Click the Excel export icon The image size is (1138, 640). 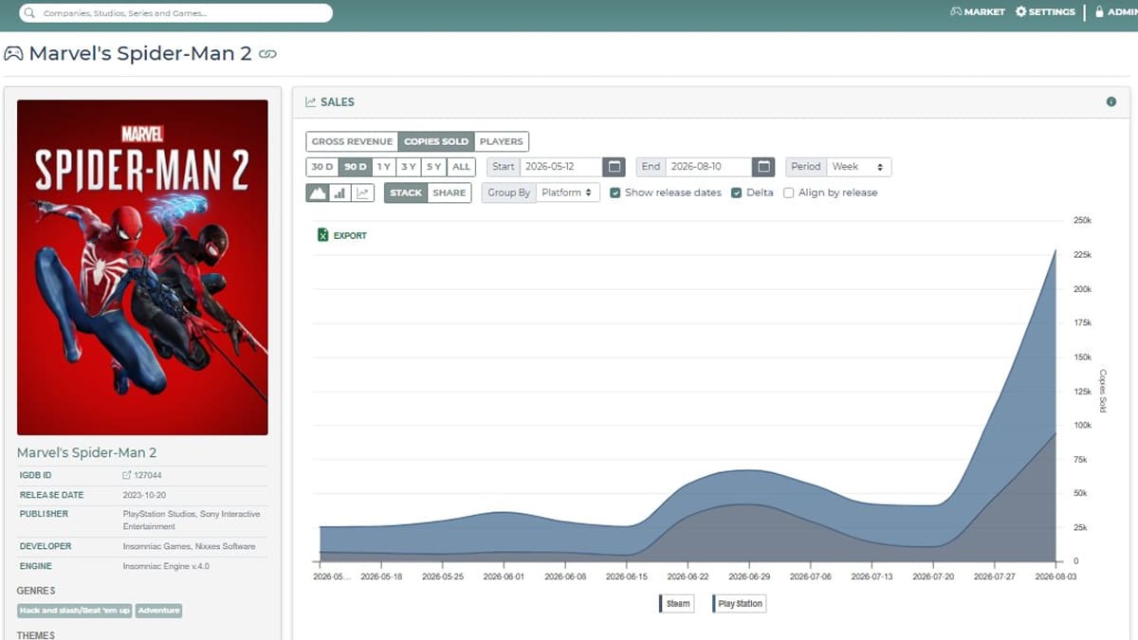[322, 235]
